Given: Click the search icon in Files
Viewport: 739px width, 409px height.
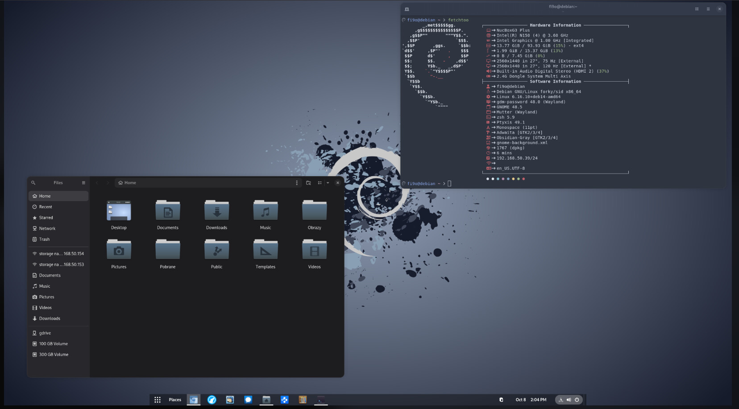Looking at the screenshot, I should [x=33, y=183].
